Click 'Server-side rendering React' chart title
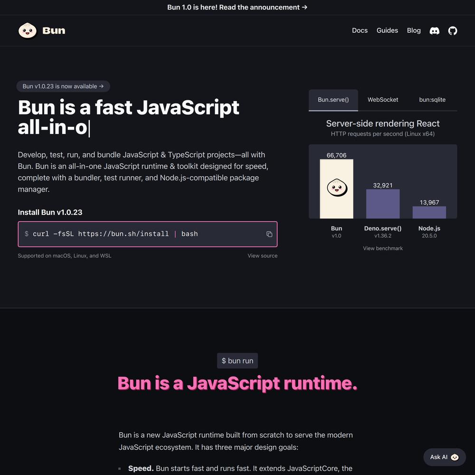 click(382, 123)
